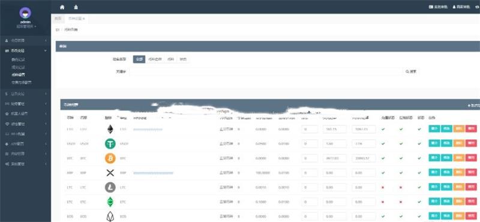This screenshot has width=480, height=222.
Task: Open the home icon in top bar
Action: click(x=62, y=7)
